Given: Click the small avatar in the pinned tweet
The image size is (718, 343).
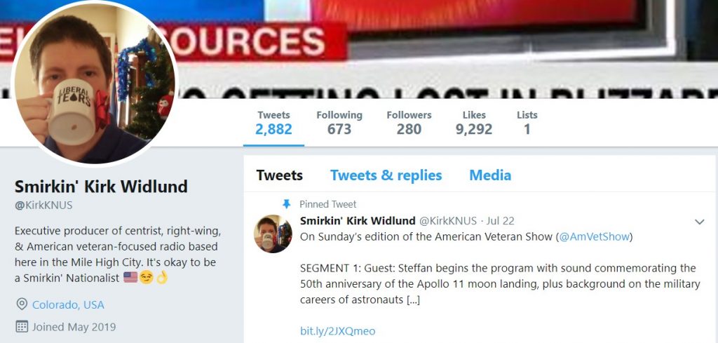Looking at the screenshot, I should point(273,234).
